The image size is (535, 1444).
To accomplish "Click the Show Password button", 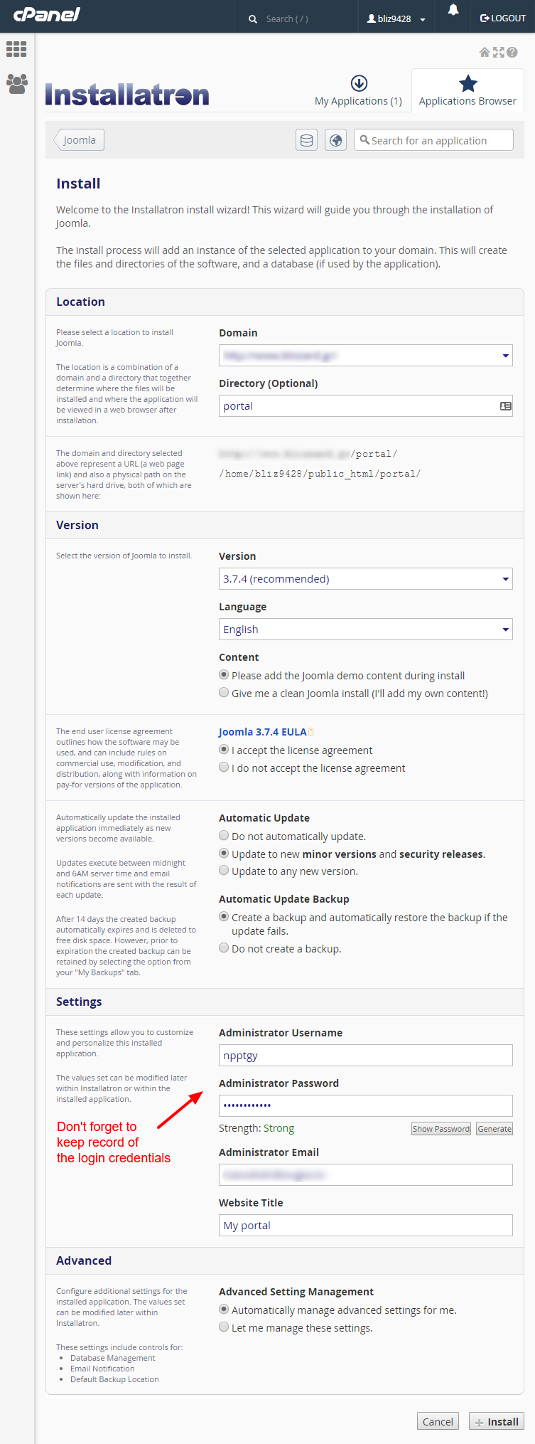I will pos(441,1129).
